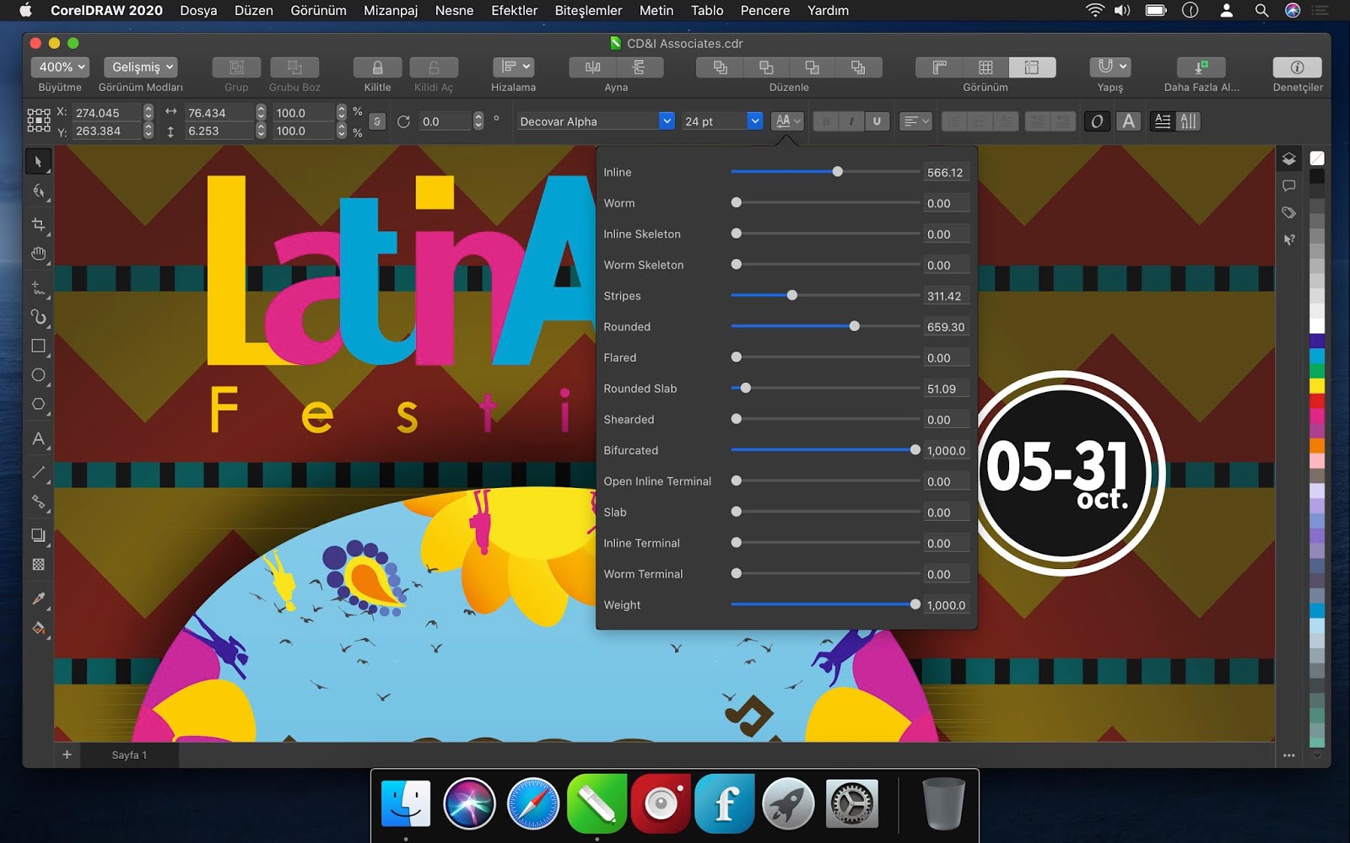This screenshot has width=1350, height=843.
Task: Add a new page with plus button
Action: [x=67, y=754]
